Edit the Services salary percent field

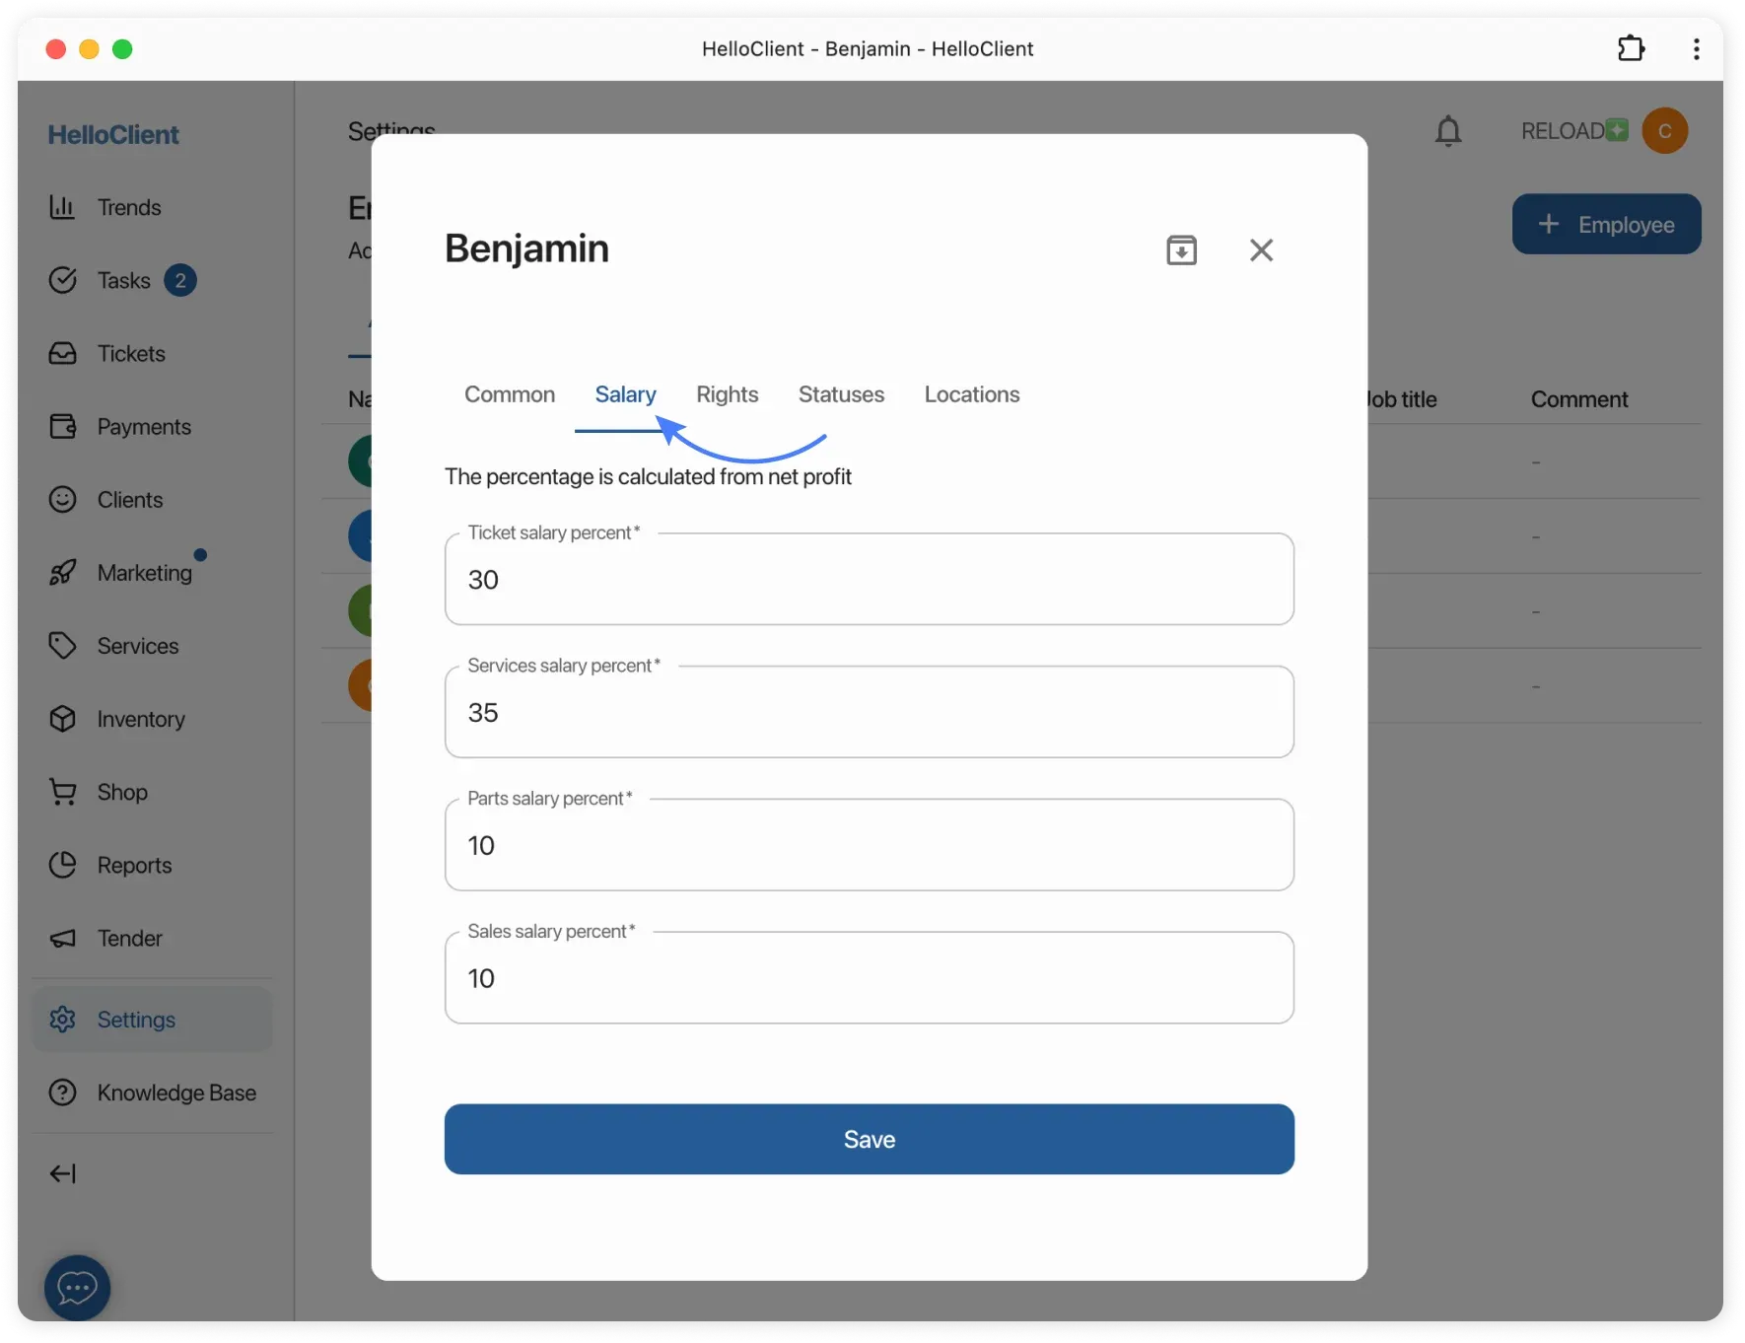[869, 712]
